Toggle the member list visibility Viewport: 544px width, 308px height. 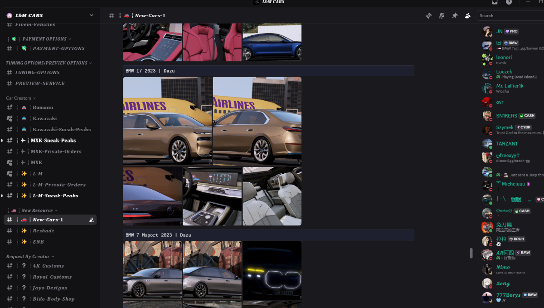click(x=467, y=15)
